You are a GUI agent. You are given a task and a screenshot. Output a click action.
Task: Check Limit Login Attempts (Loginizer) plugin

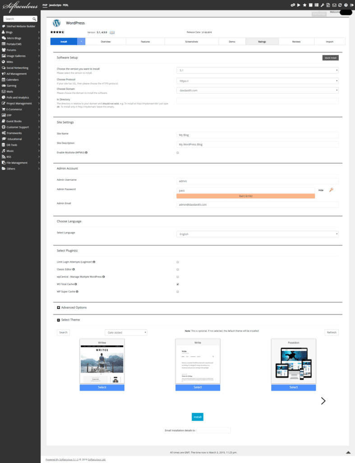coord(178,262)
